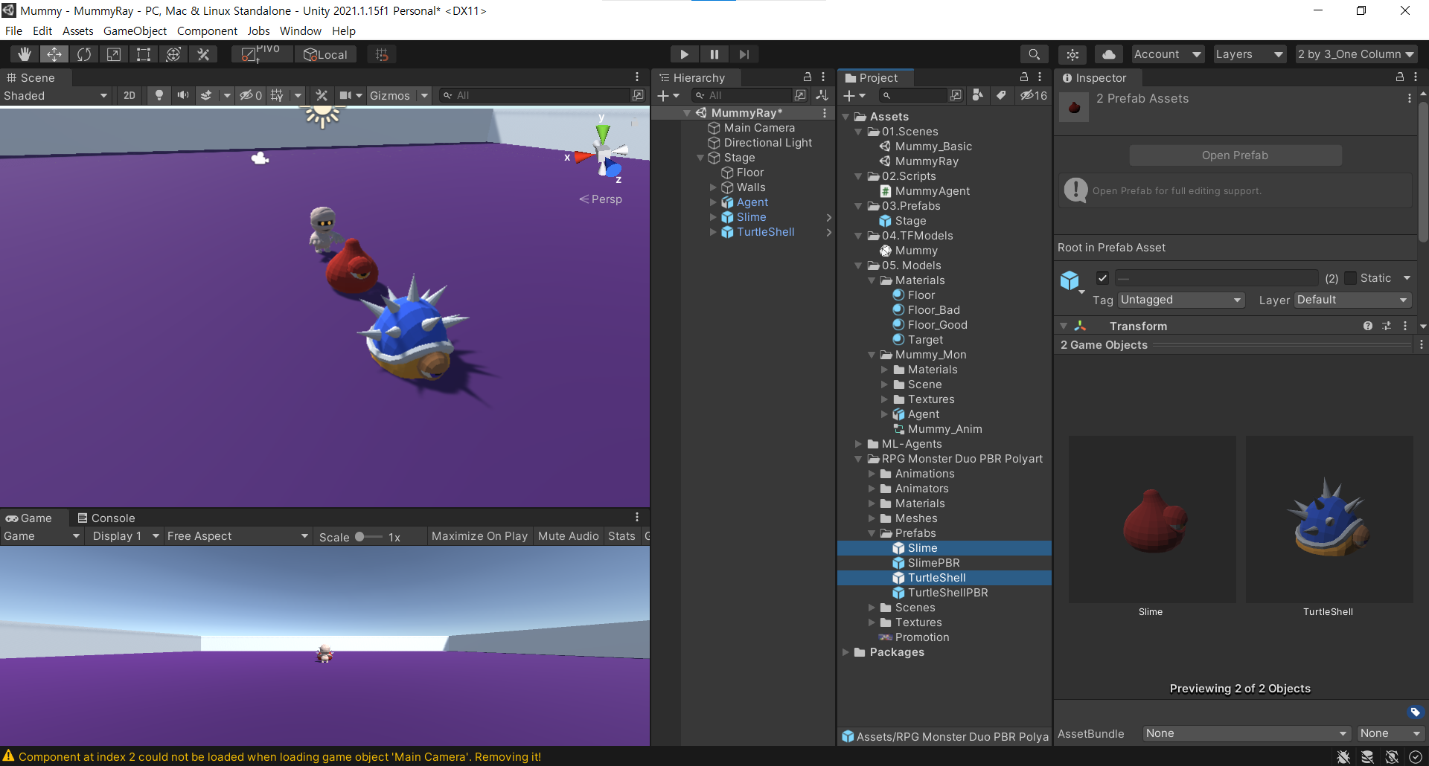
Task: Open the global search icon
Action: click(1034, 54)
